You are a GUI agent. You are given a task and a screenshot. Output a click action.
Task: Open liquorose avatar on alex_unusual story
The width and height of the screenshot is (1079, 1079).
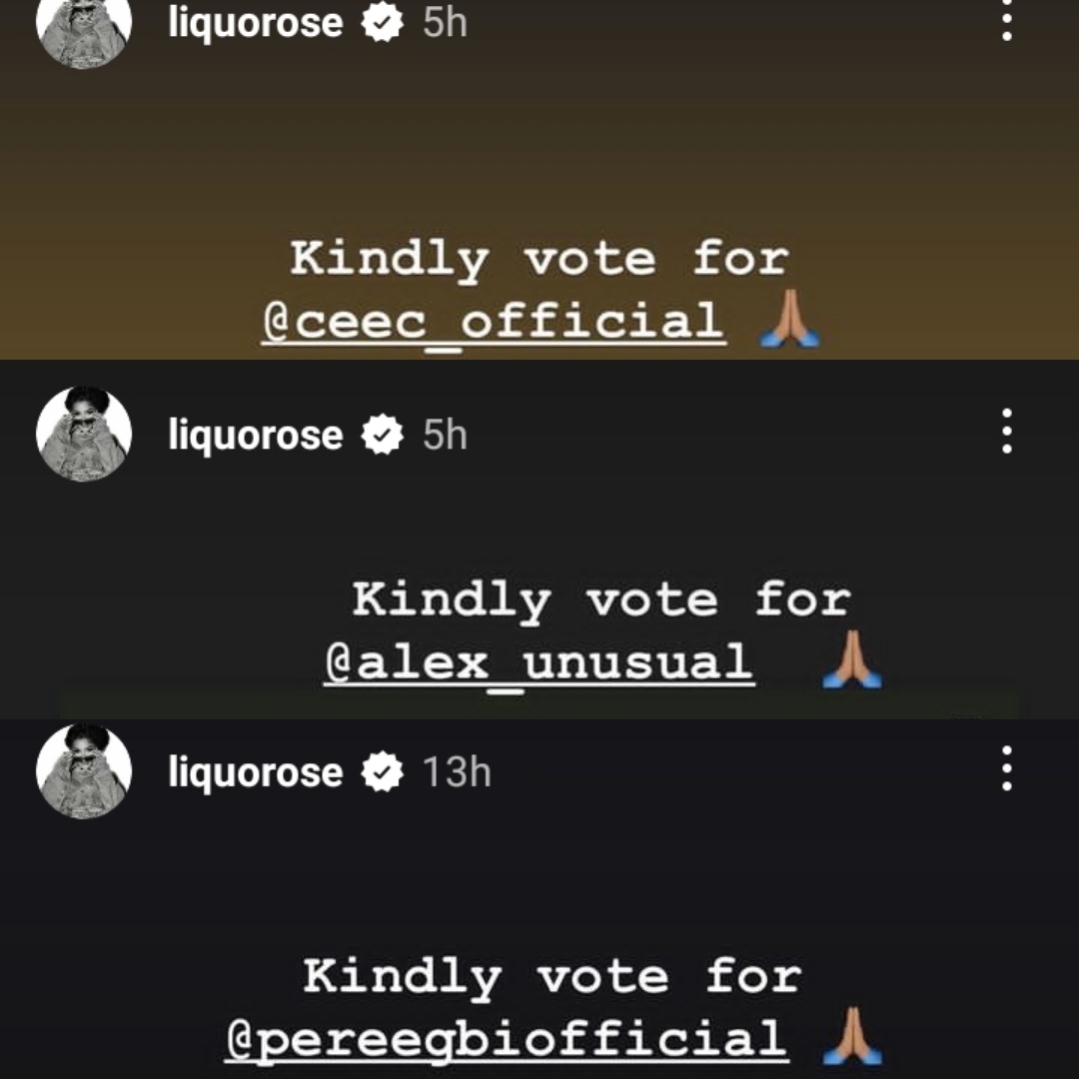pos(84,435)
